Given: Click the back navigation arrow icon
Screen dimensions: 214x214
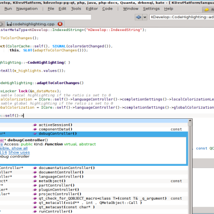Looking at the screenshot, I should coord(139,17).
